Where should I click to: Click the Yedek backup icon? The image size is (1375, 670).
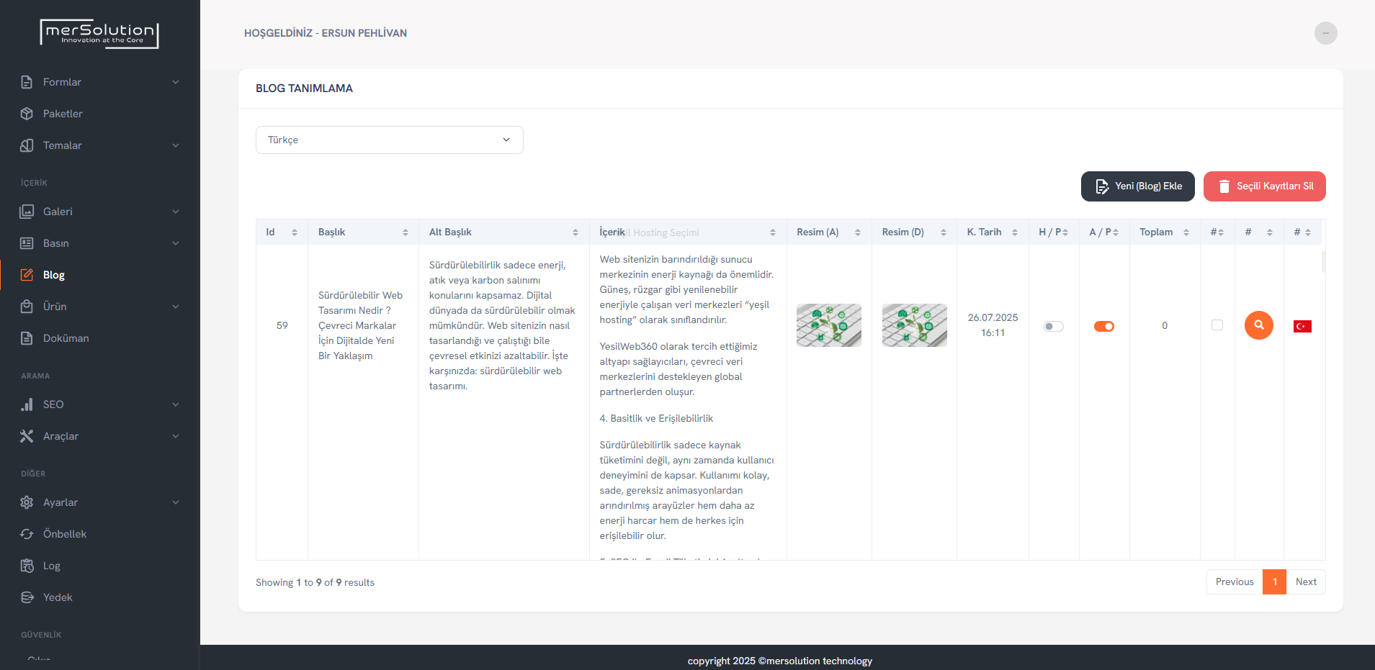[x=27, y=597]
